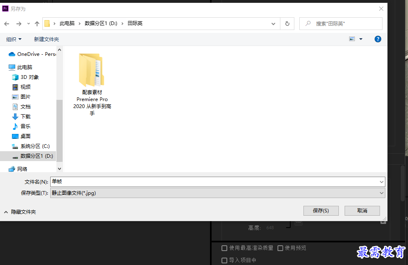Open the view options dropdown arrow

361,39
